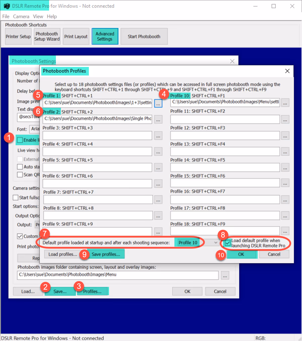Open the Camera menu

21,16
